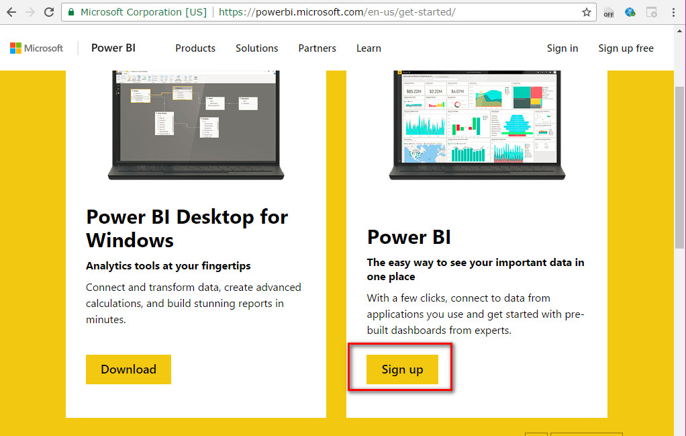Click the forward navigation arrow
Screen dimensions: 686x436
pyautogui.click(x=30, y=11)
